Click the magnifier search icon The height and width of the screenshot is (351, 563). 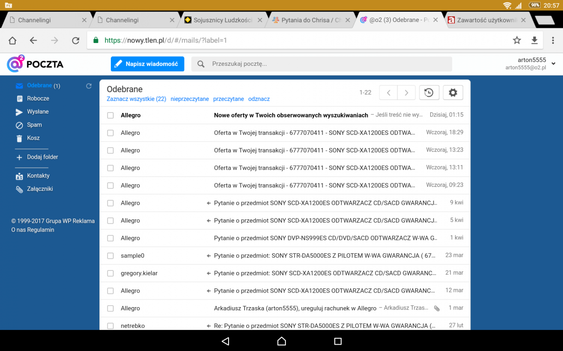pos(201,64)
